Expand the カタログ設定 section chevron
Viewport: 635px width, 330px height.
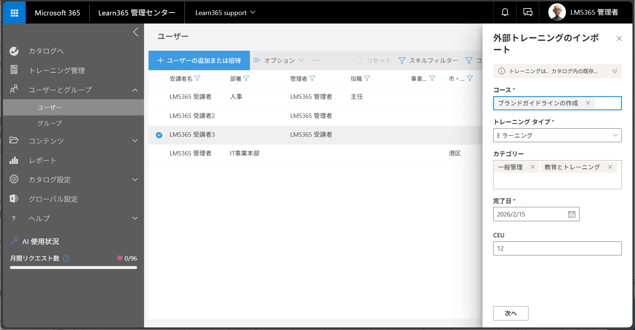pos(135,180)
